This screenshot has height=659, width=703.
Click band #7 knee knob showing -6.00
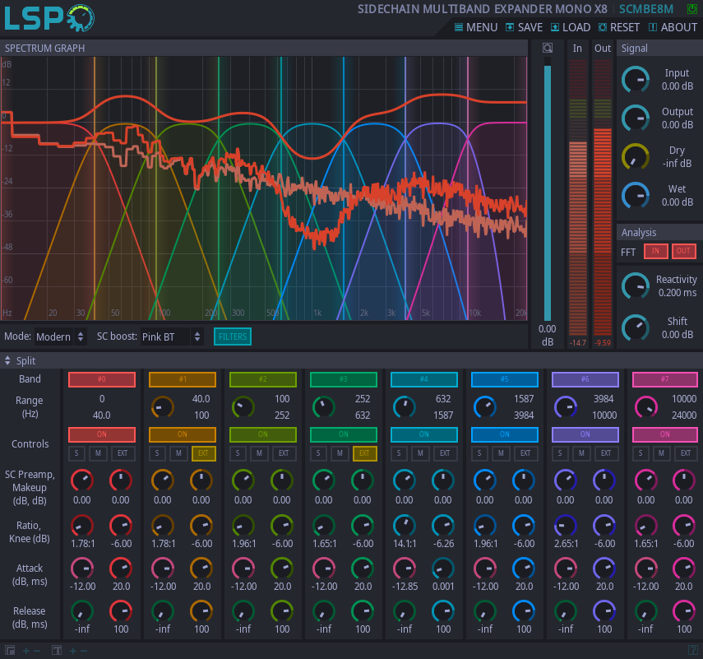[x=684, y=526]
